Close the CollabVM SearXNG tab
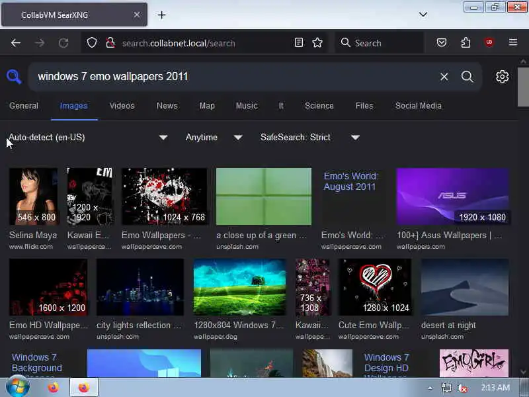Screen dimensions: 529x397 click(137, 15)
